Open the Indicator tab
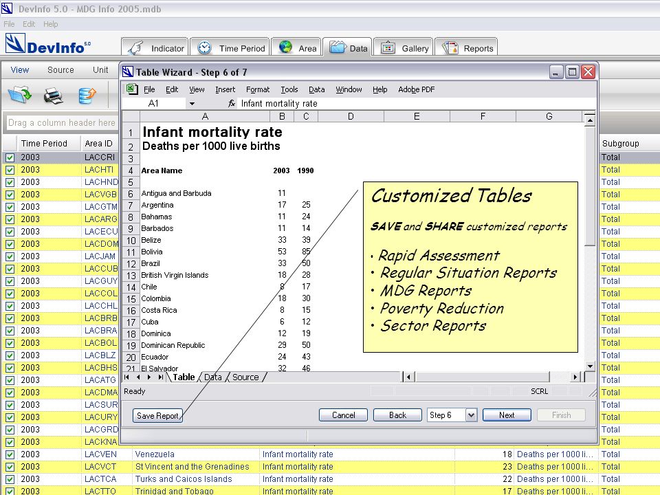Image resolution: width=660 pixels, height=495 pixels. [x=155, y=47]
